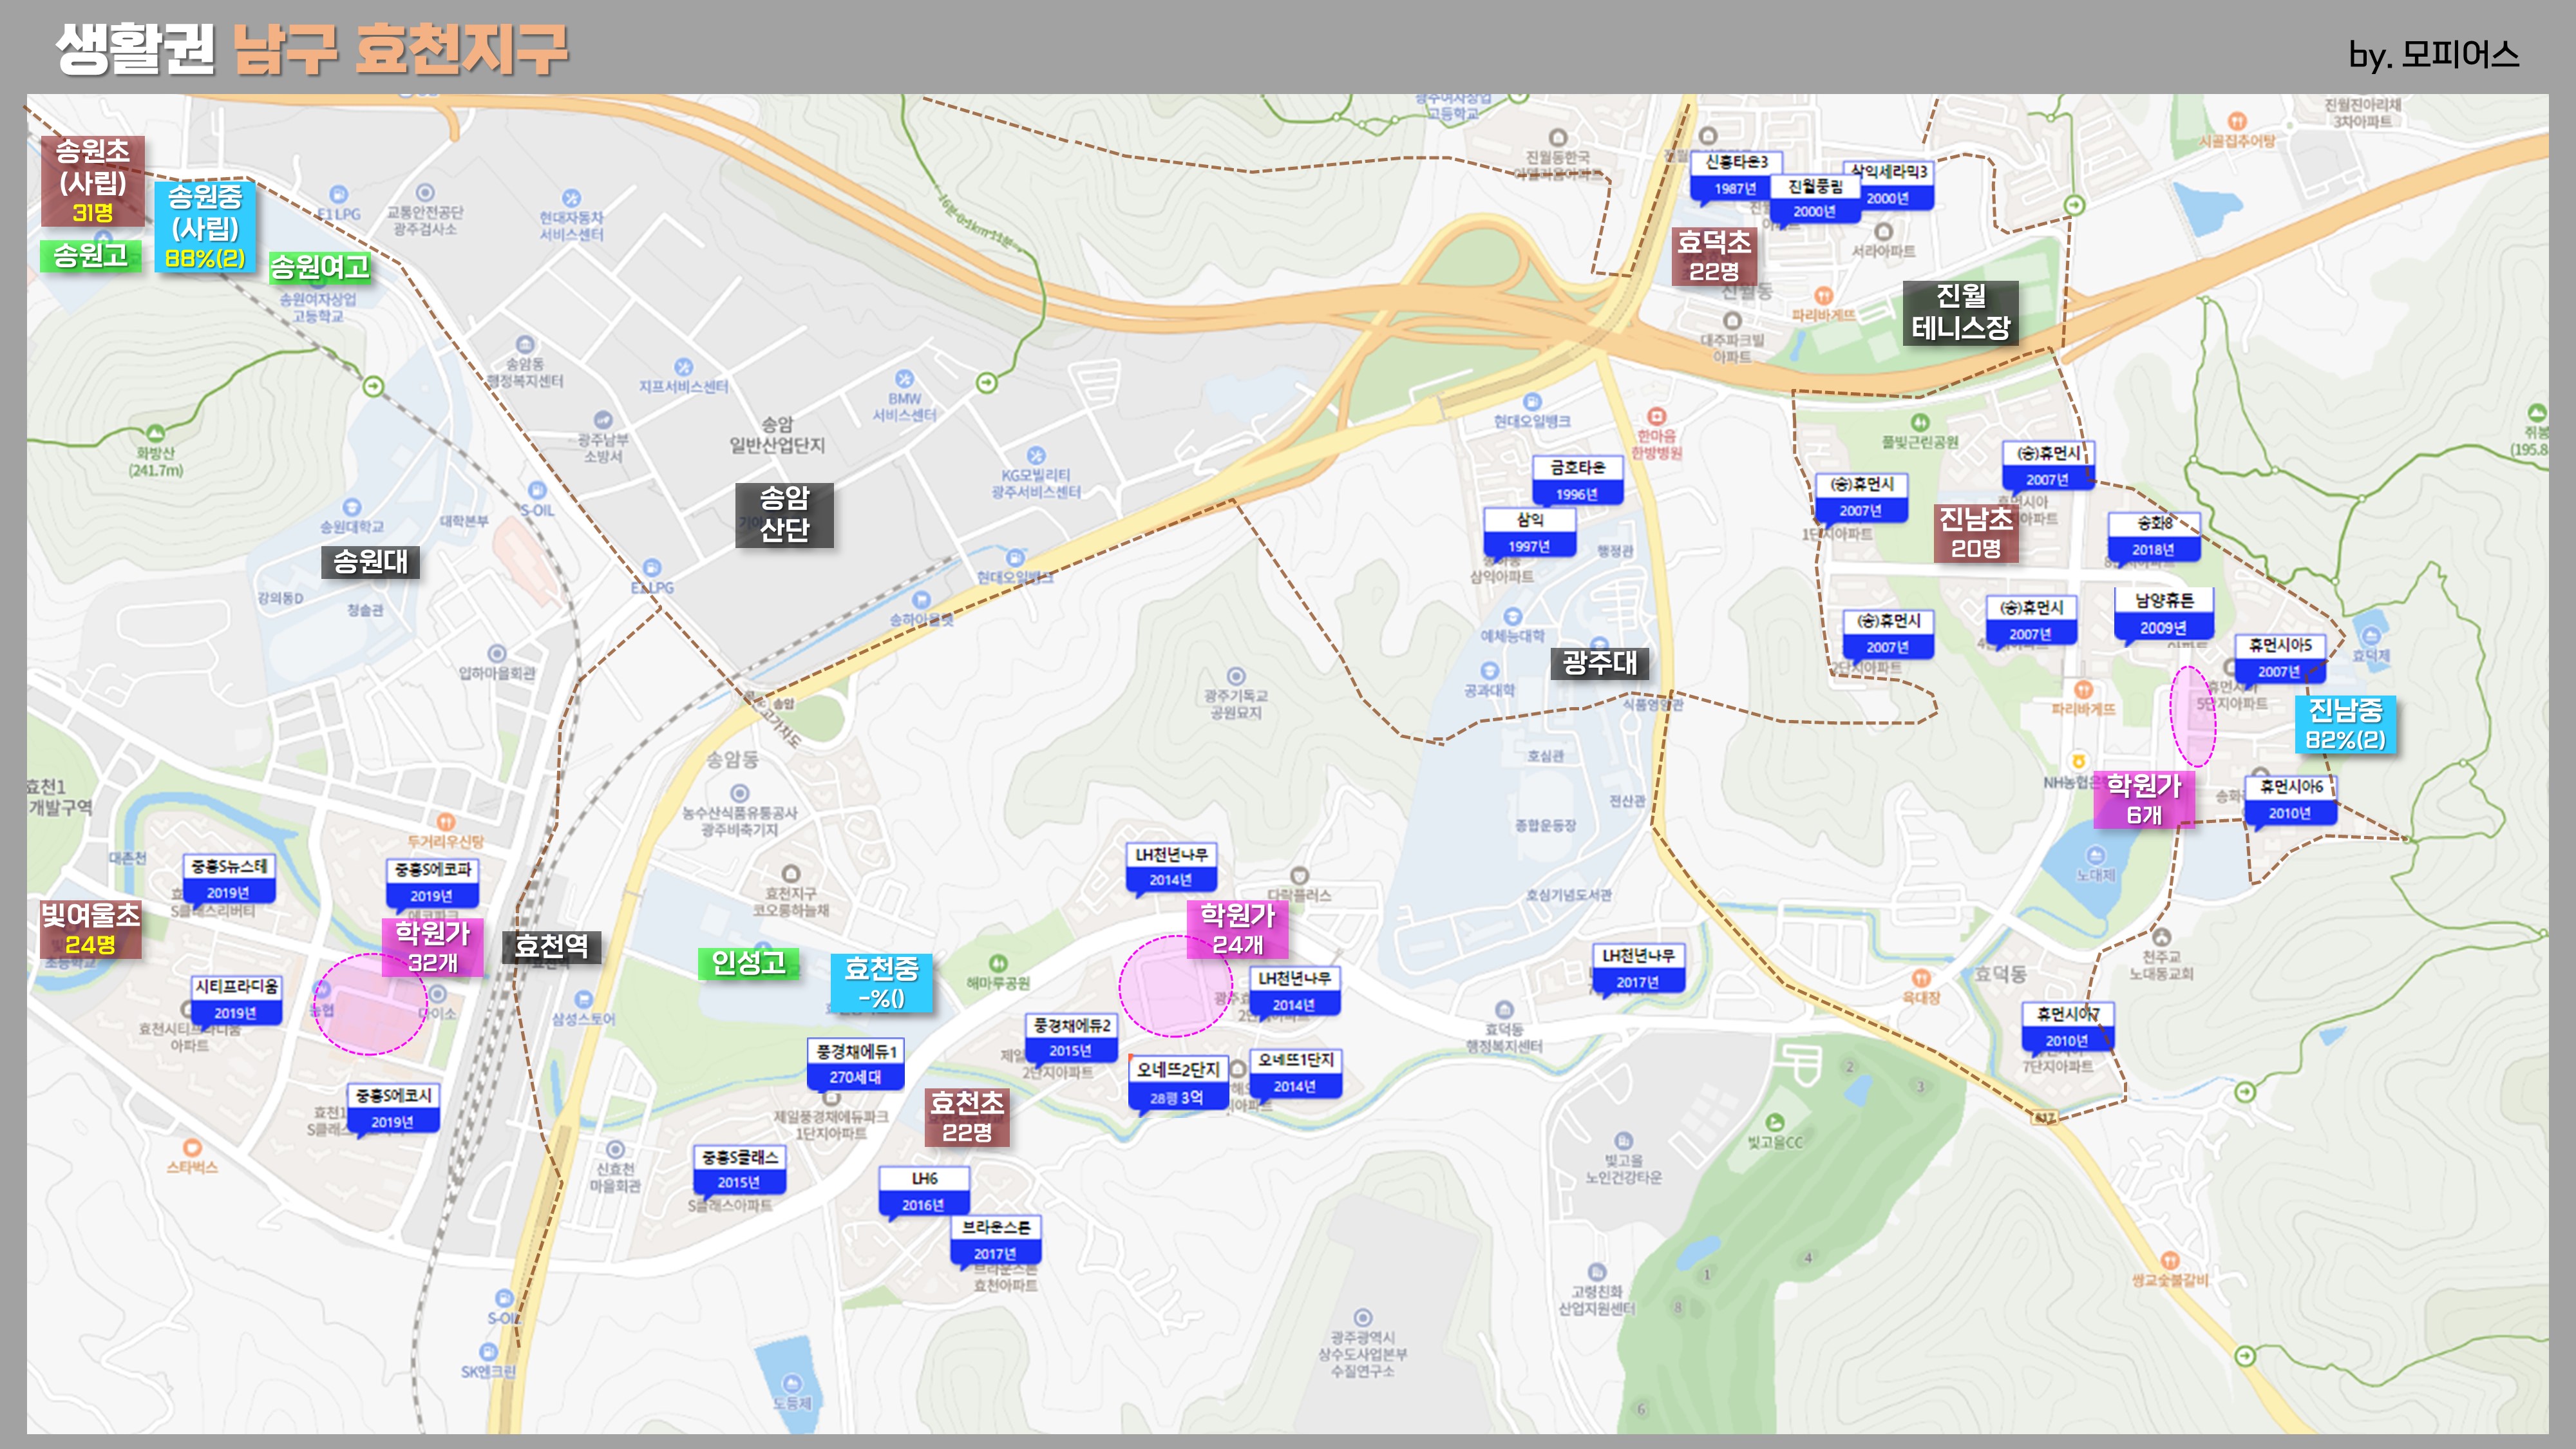The width and height of the screenshot is (2576, 1449).
Task: Click the 남양휴튼 2009년 apartment tag
Action: [2164, 613]
